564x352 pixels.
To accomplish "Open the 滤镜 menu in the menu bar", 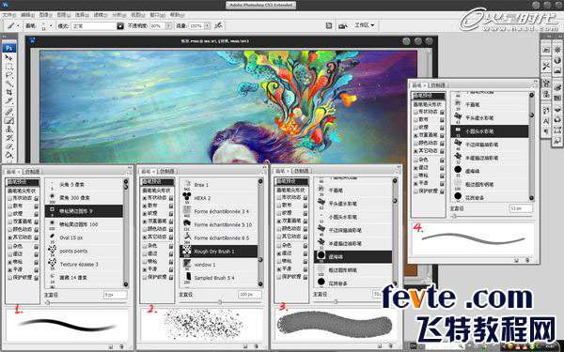I will 99,15.
